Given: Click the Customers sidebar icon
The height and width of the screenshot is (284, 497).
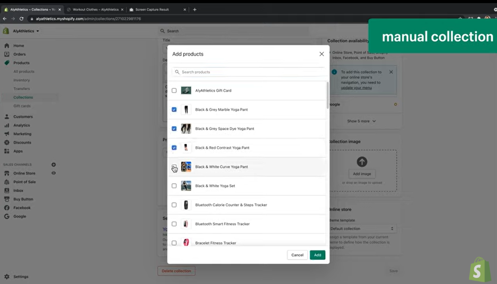Looking at the screenshot, I should click(7, 117).
